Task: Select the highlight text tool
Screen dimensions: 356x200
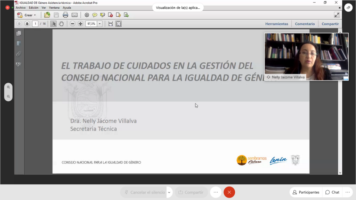Action: (103, 15)
